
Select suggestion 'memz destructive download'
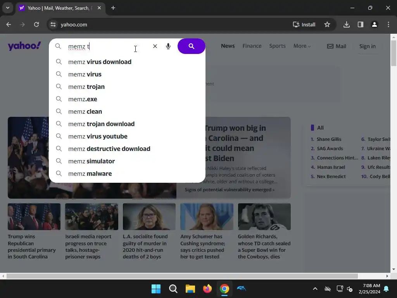point(127,149)
